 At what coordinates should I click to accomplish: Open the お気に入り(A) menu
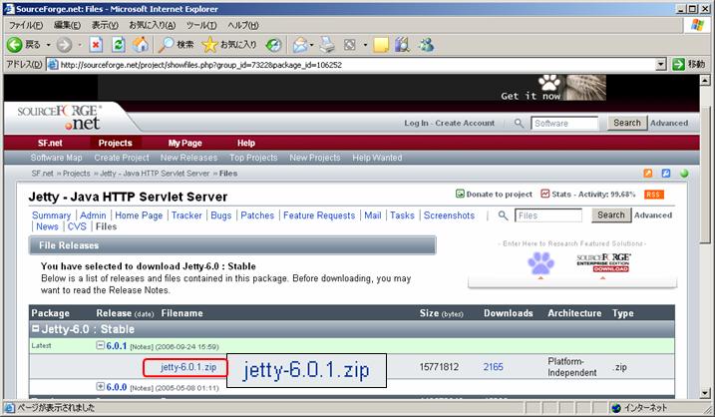coord(152,25)
